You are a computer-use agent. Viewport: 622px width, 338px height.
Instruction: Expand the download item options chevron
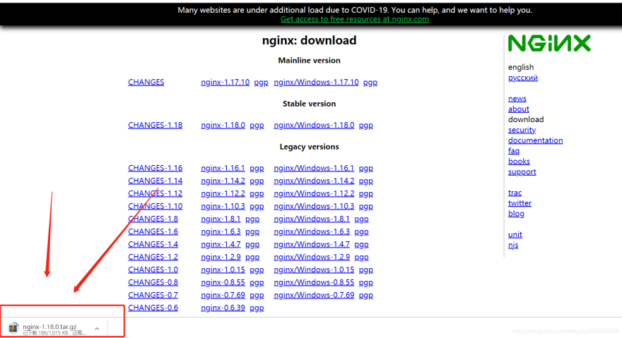pos(97,329)
